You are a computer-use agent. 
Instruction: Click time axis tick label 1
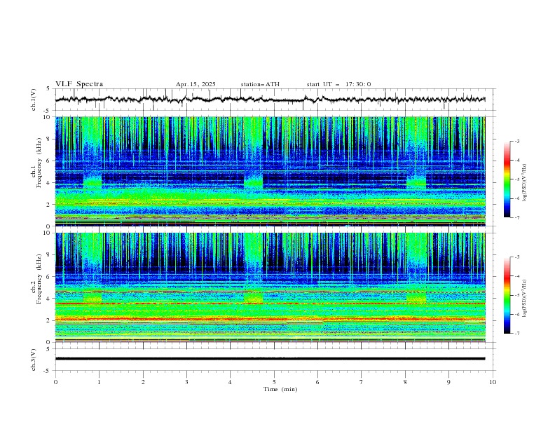[99, 382]
